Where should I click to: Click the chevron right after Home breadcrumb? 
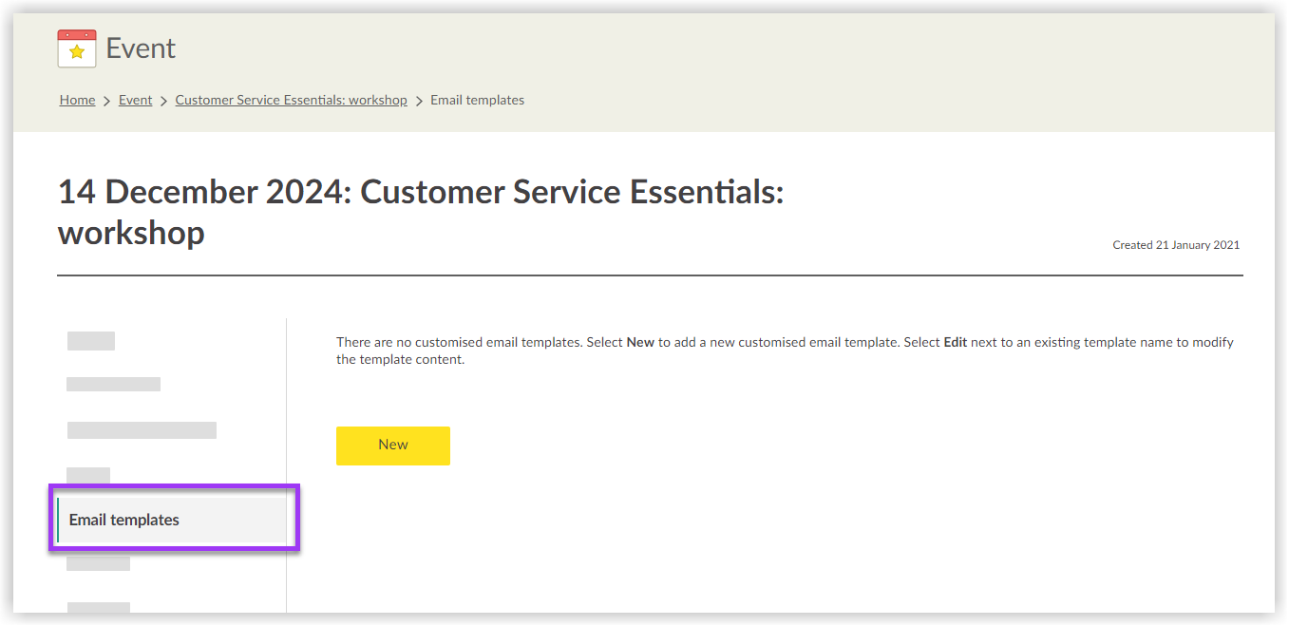click(107, 101)
